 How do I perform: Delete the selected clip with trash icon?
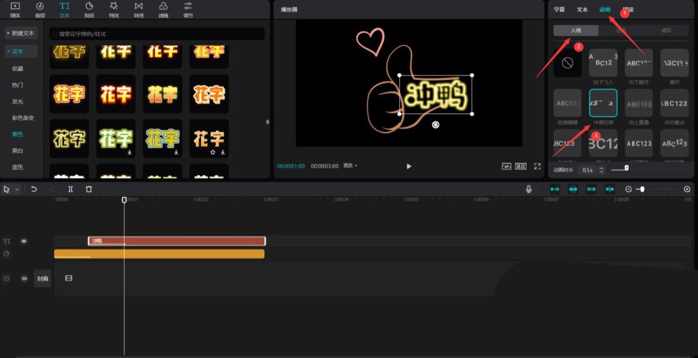tap(89, 189)
